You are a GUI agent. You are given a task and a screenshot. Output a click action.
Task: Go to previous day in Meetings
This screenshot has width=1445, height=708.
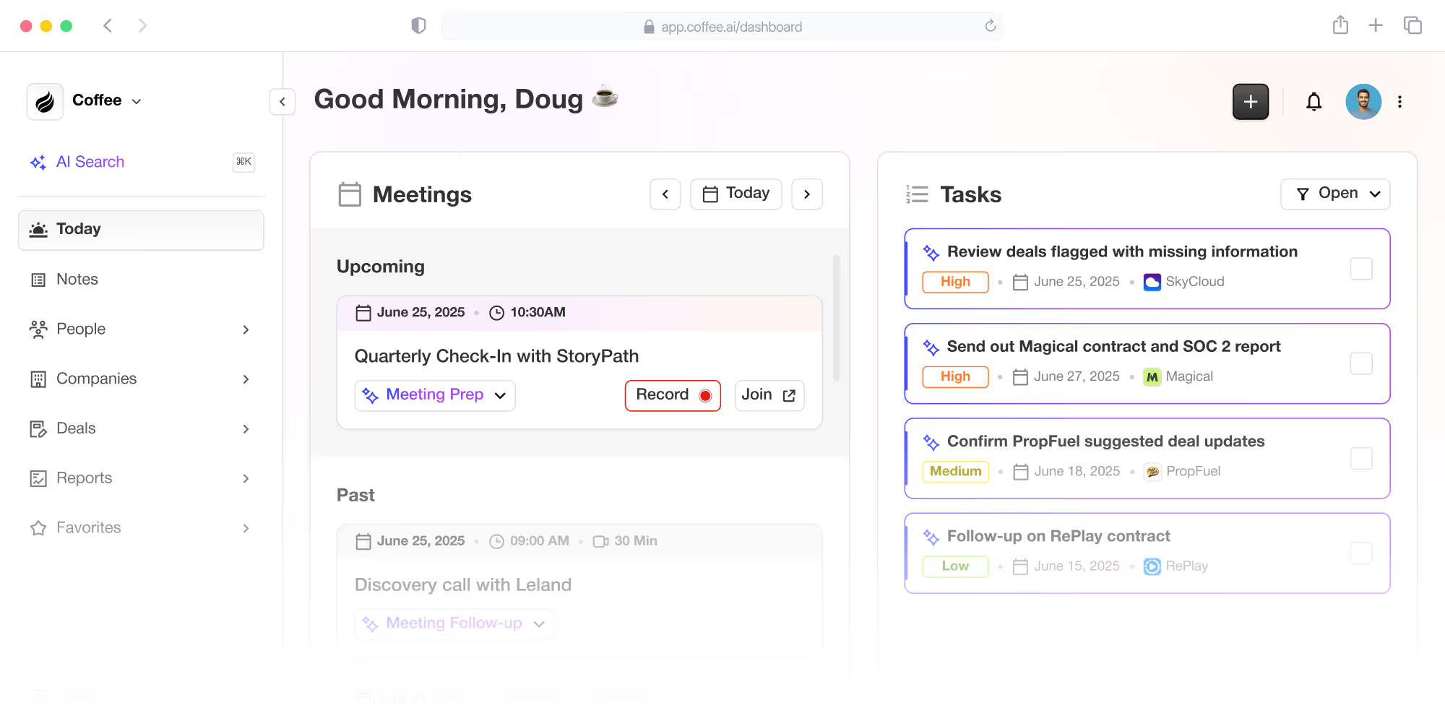click(x=665, y=194)
